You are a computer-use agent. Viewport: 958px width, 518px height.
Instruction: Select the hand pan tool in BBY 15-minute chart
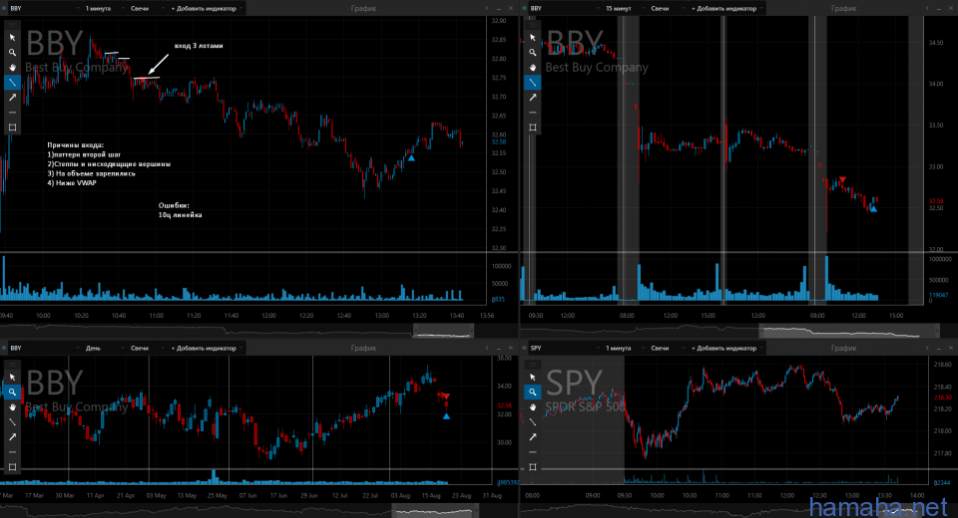[x=533, y=67]
